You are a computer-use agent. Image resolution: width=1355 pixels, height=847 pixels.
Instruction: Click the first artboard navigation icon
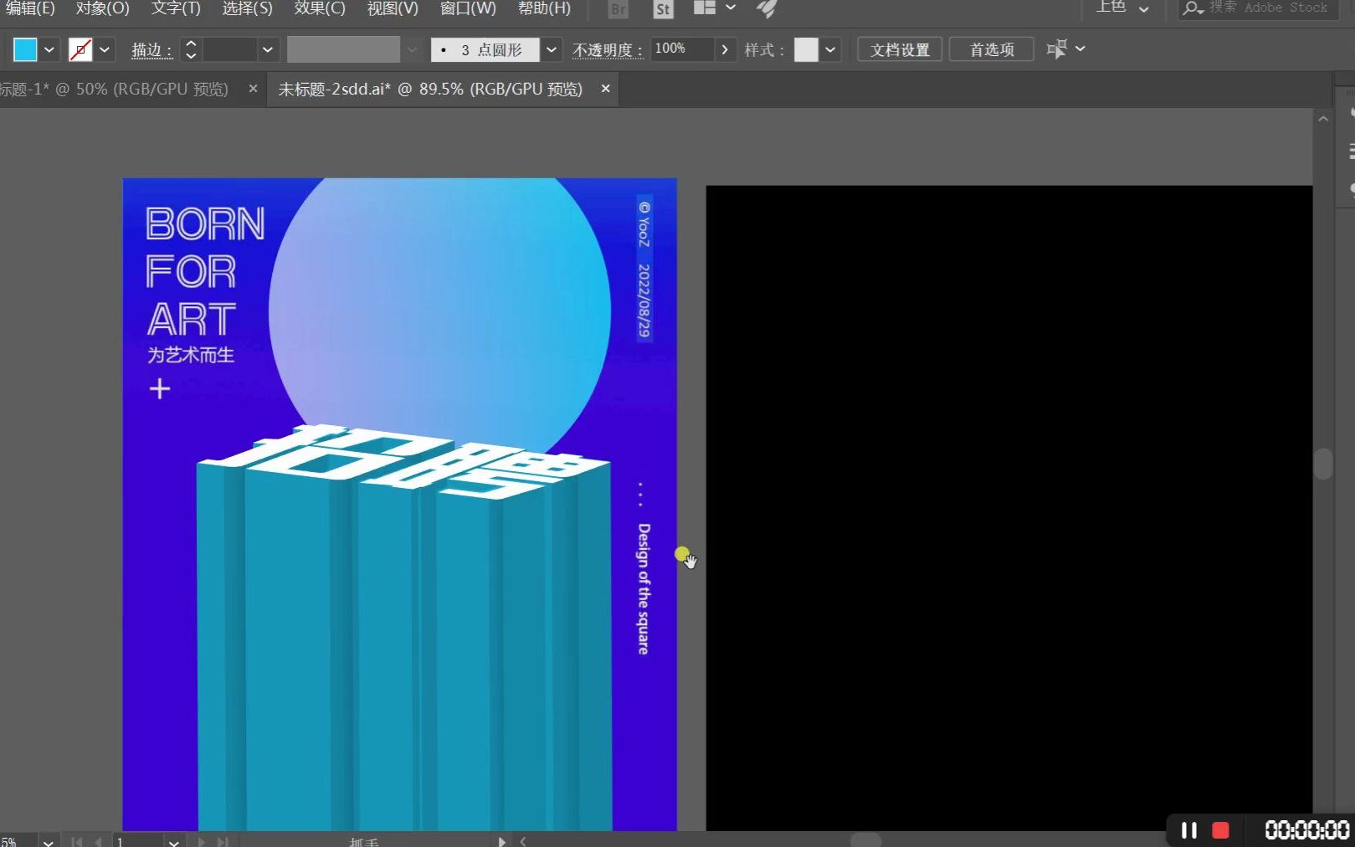click(x=77, y=842)
